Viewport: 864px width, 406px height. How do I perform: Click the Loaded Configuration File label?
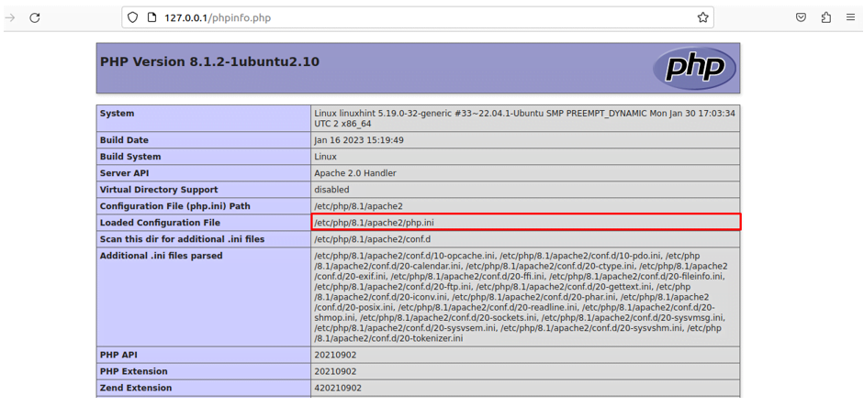(x=160, y=223)
